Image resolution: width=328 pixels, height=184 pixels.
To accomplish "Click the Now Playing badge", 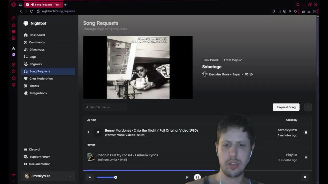I will pos(211,60).
